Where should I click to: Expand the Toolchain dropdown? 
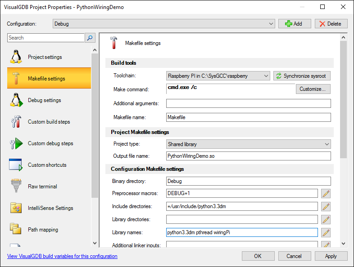tap(218, 76)
